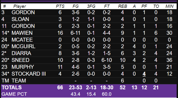
Task: Click player name STOCKARD III
Action: (x=29, y=74)
